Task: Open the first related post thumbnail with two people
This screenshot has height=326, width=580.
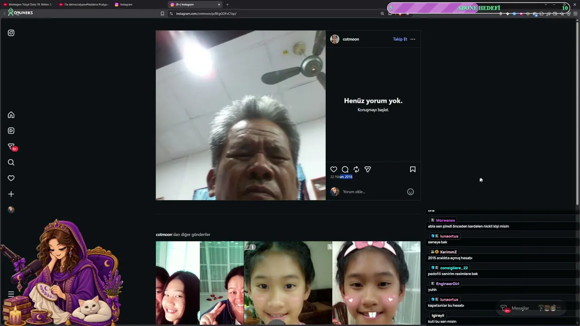Action: pos(199,283)
